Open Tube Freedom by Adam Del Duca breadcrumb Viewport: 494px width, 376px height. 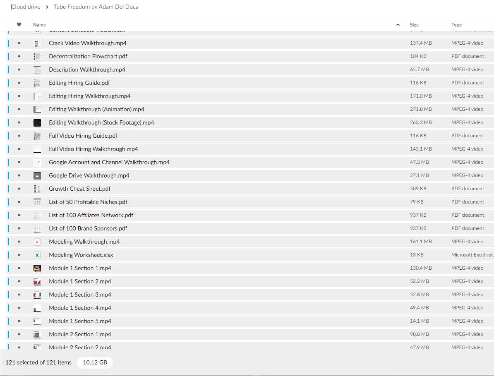pyautogui.click(x=96, y=7)
